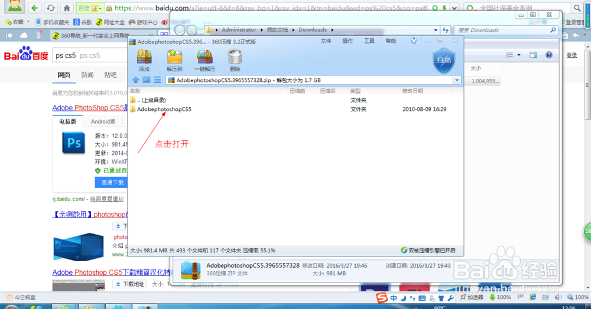This screenshot has height=309, width=591.
Task: Click the Baidu search input with ps cs5
Action: tap(90, 55)
